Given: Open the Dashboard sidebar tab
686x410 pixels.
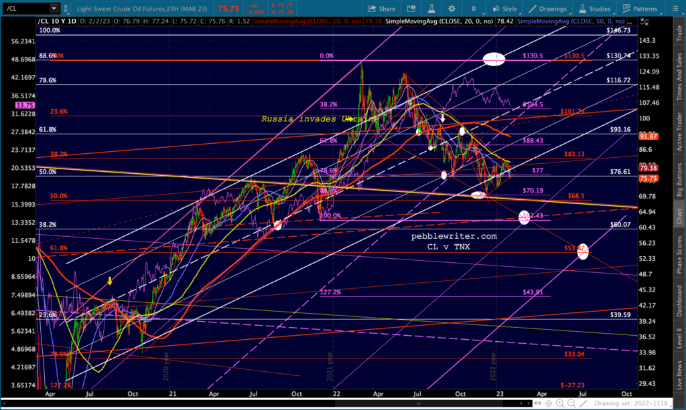Looking at the screenshot, I should tap(679, 301).
